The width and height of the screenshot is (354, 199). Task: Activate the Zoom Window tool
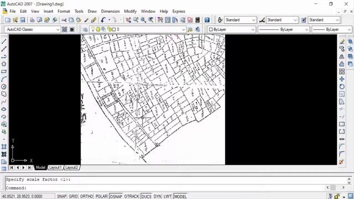click(x=143, y=20)
